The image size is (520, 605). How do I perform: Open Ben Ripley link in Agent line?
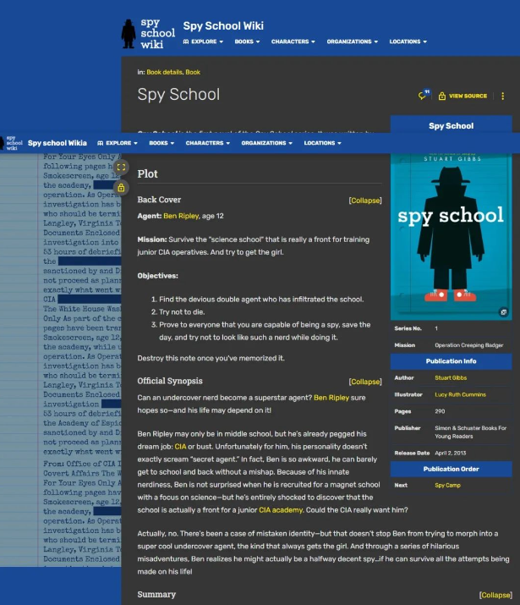181,216
